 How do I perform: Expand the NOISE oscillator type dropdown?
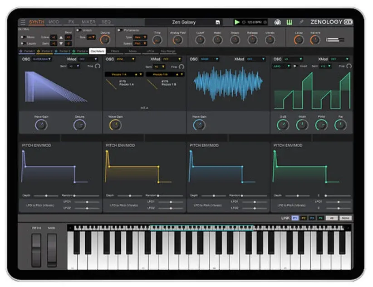click(x=211, y=59)
